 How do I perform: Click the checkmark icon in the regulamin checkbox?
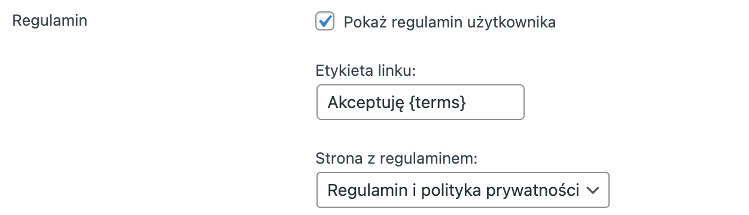coord(325,21)
